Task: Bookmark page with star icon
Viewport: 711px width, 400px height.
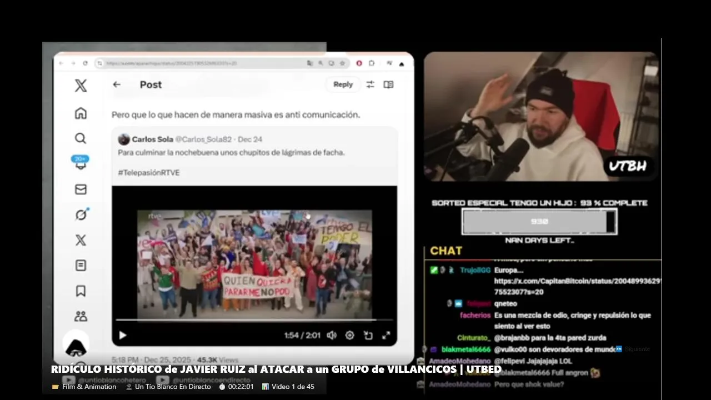Action: click(342, 63)
